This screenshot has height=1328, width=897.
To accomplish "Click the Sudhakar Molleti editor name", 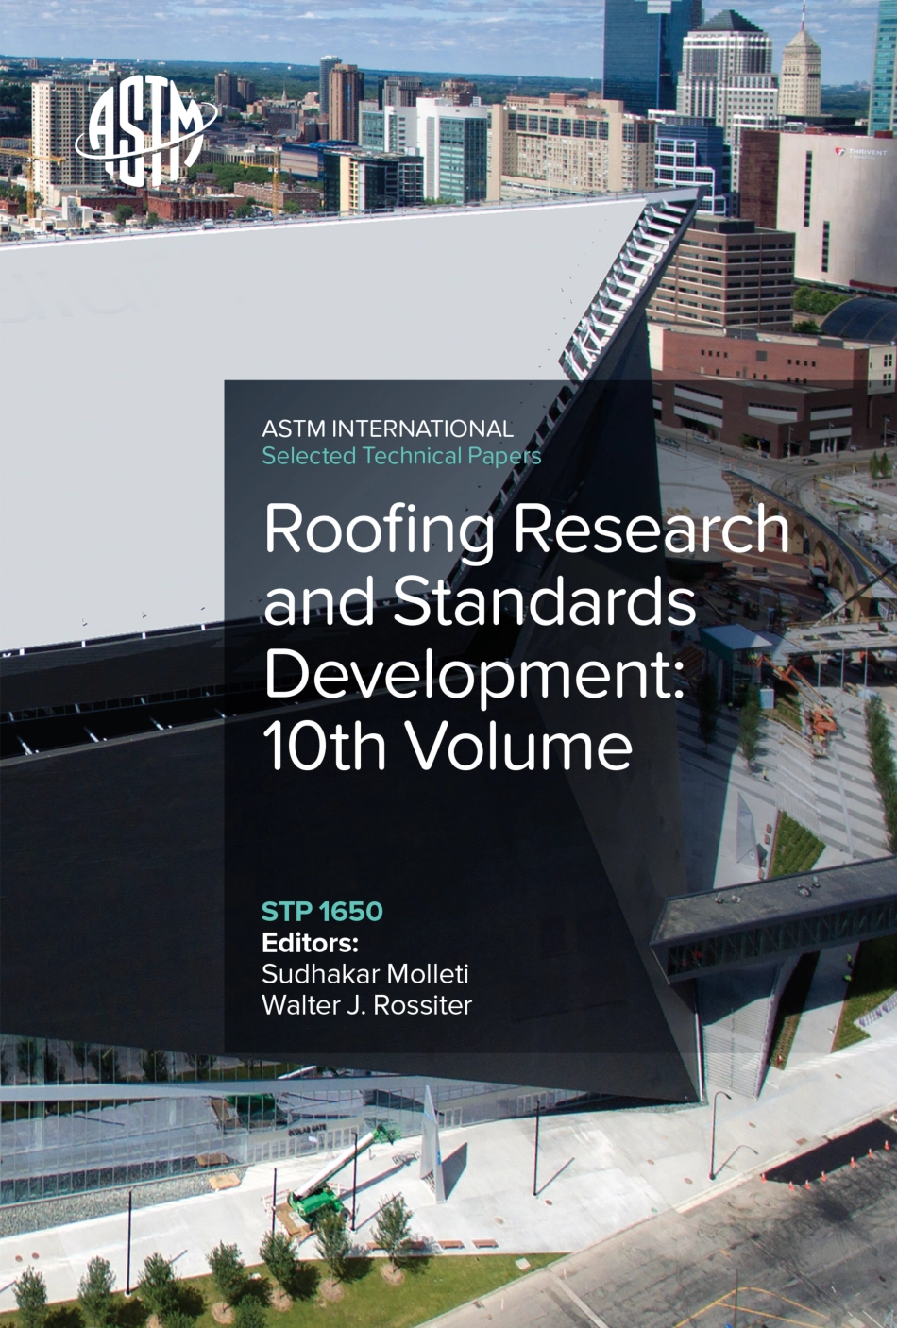I will 364,973.
